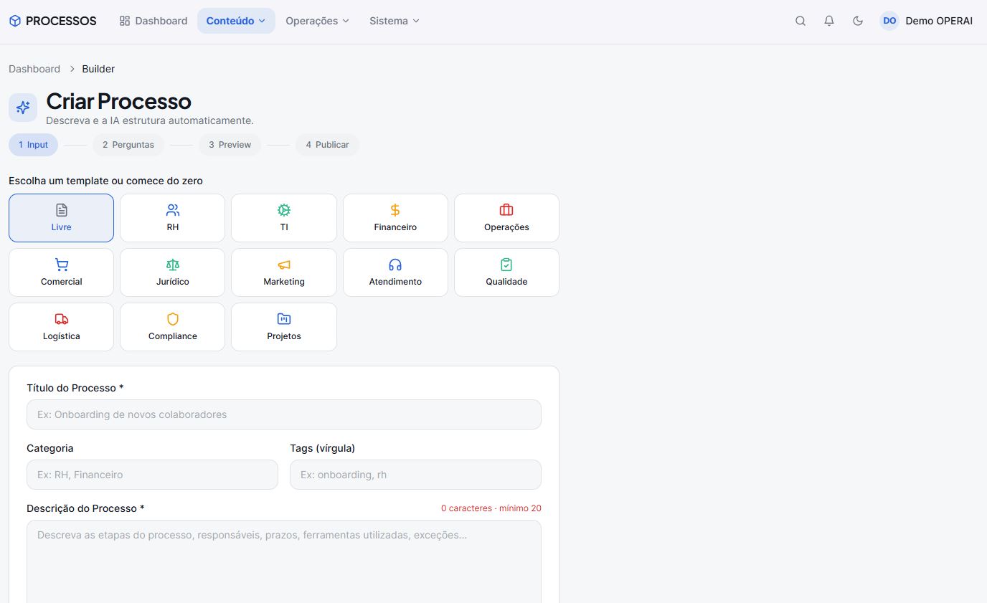Click the PROCESSOS logo cube icon
The height and width of the screenshot is (603, 987).
[x=15, y=21]
